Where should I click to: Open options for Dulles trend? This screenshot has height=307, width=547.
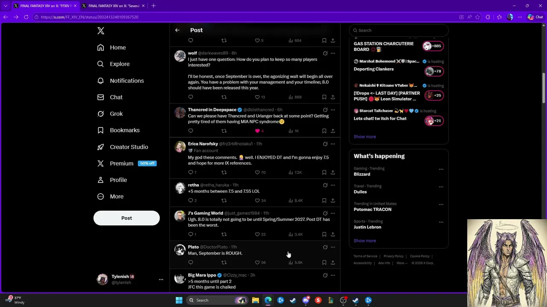coord(441,187)
